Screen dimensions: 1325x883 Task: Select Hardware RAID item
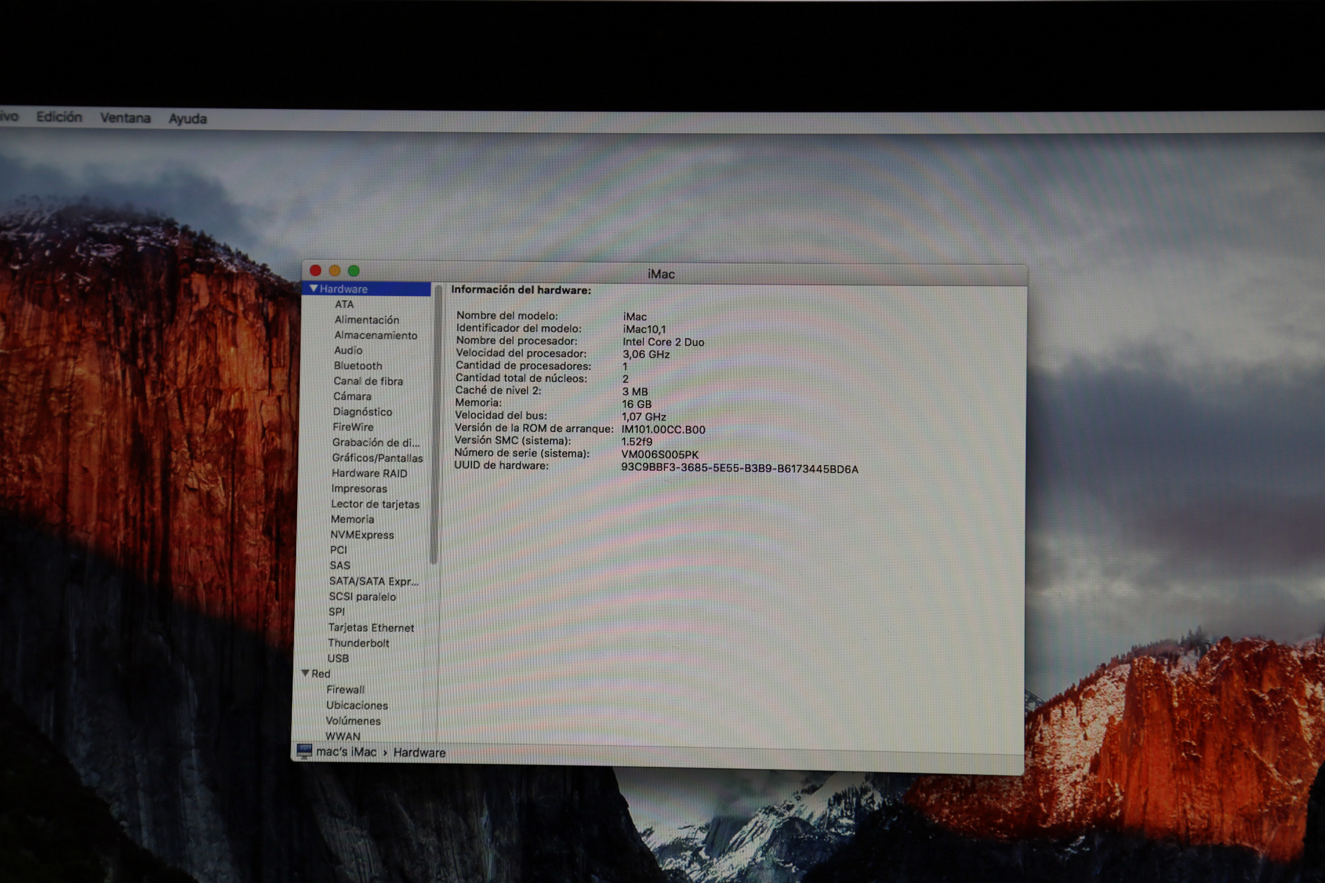click(x=369, y=473)
